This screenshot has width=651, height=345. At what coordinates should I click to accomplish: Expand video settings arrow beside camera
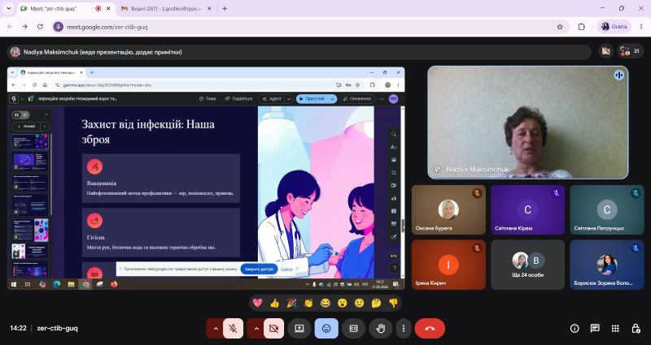[256, 329]
